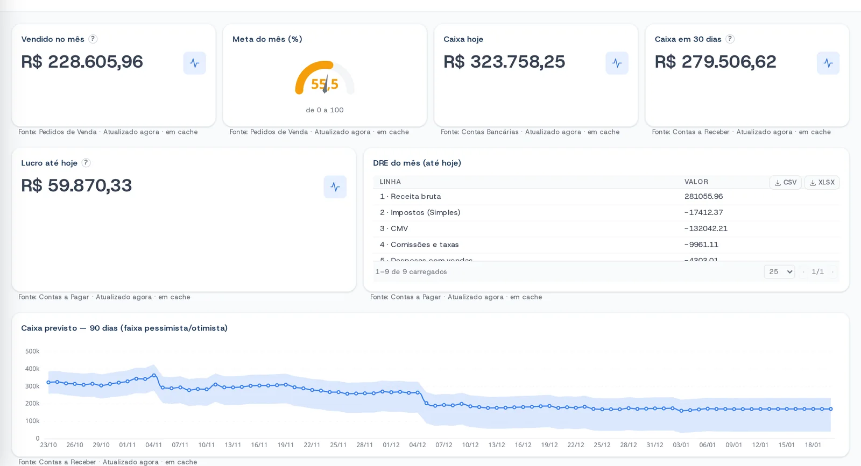This screenshot has width=861, height=466.
Task: Export the DRE table as XLSX
Action: [x=822, y=182]
